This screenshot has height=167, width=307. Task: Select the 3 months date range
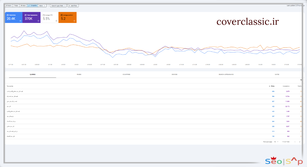coord(32,5)
